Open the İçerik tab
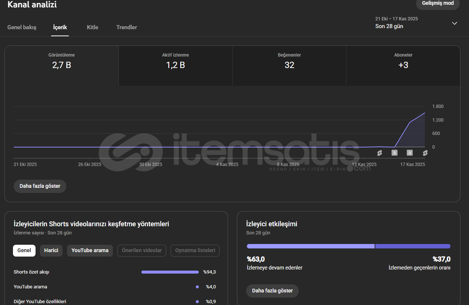The height and width of the screenshot is (305, 469). coord(60,27)
